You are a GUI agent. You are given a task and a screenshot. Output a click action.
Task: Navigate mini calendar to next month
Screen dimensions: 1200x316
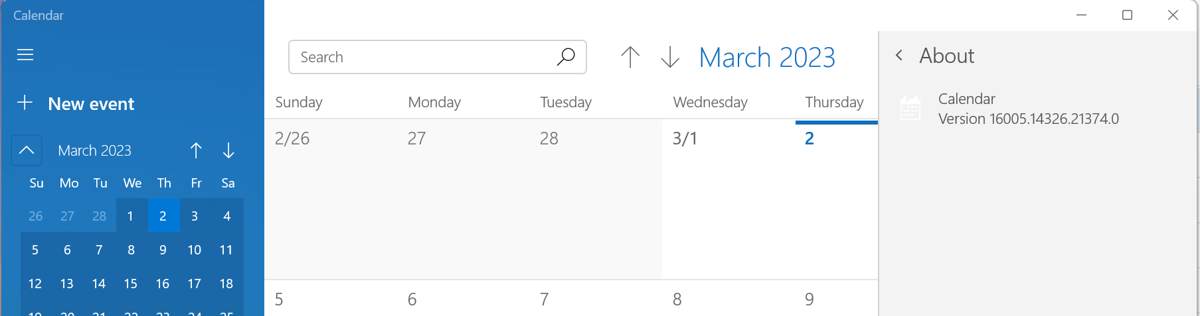[228, 150]
